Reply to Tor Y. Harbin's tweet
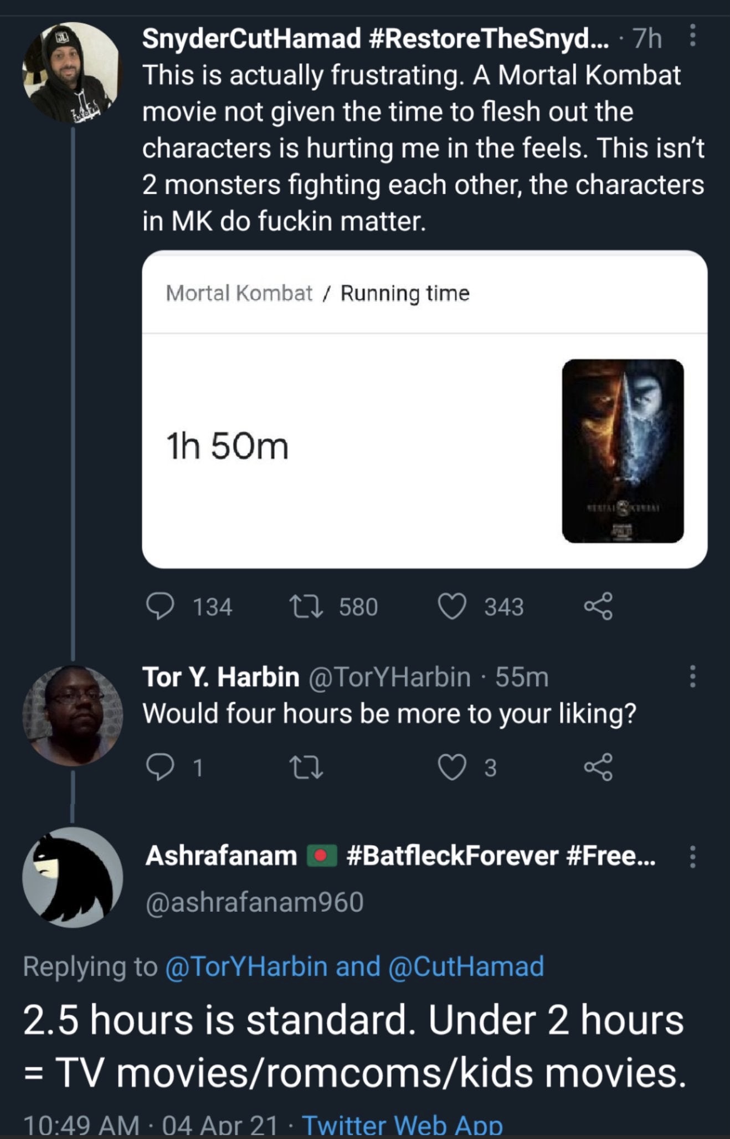Screen dimensions: 730x1139 pos(160,768)
